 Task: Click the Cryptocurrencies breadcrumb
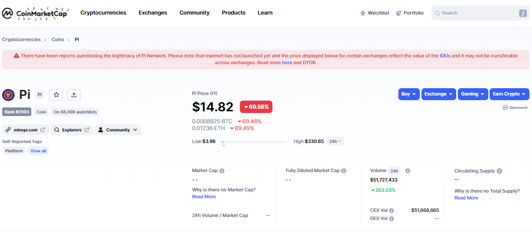[x=21, y=39]
